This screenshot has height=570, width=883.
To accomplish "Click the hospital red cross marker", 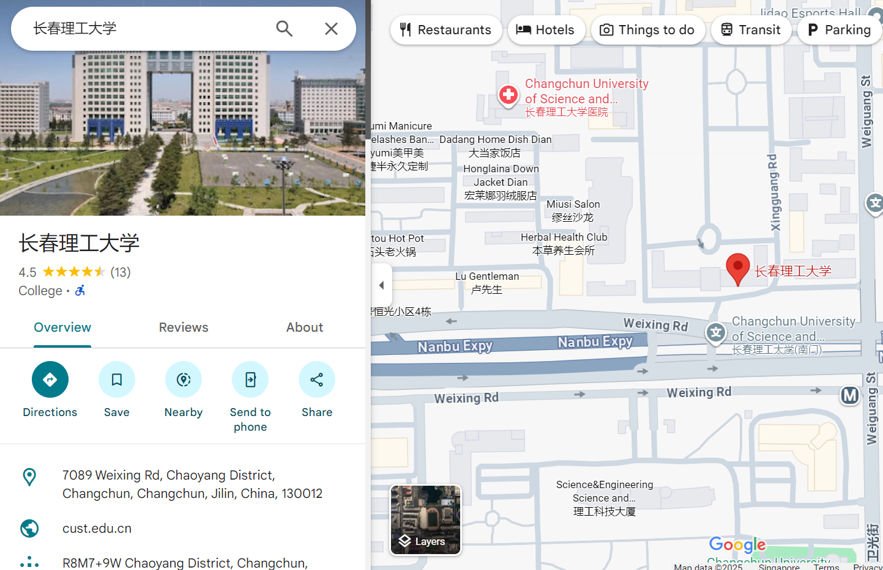I will pyautogui.click(x=508, y=95).
